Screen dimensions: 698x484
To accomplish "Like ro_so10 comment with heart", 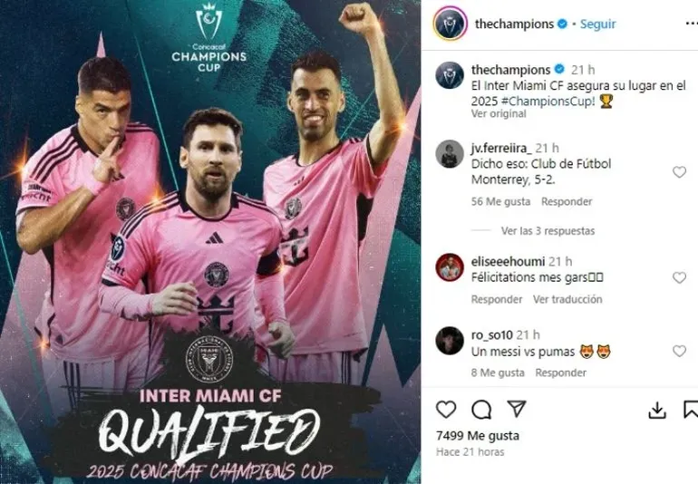I will [x=679, y=351].
